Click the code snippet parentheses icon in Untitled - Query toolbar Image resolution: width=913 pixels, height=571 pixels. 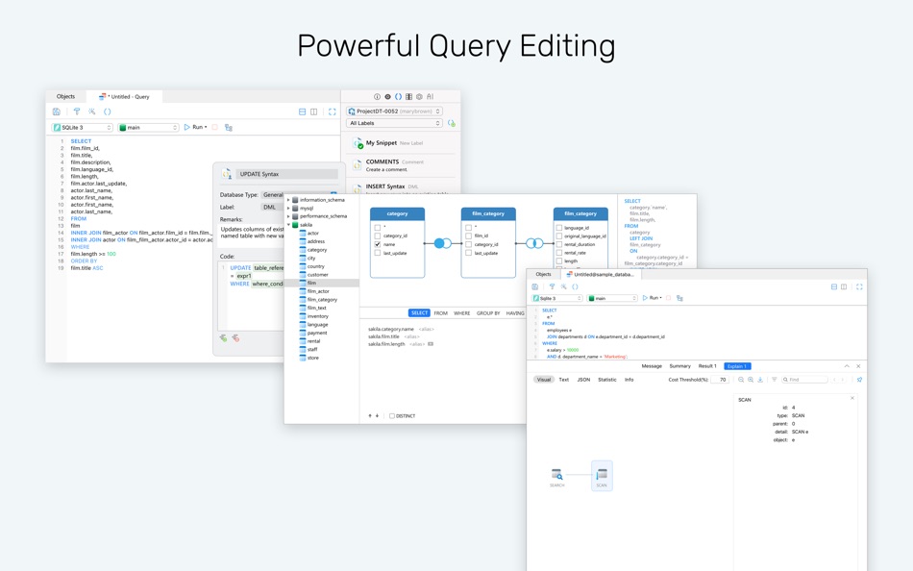[x=107, y=112]
